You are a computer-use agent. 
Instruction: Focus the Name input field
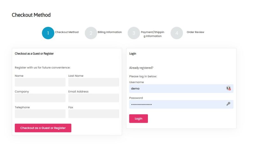tap(40, 82)
